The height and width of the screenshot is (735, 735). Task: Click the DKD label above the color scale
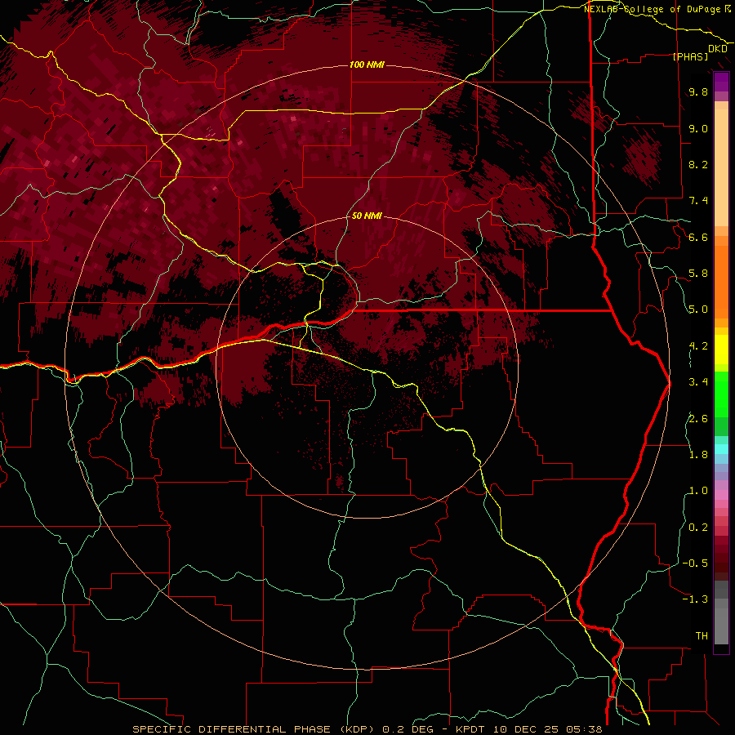718,49
